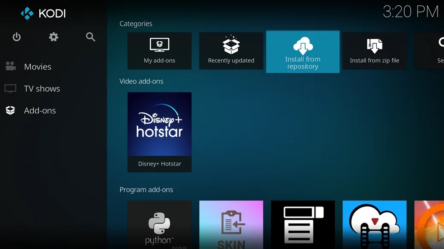The height and width of the screenshot is (249, 444).
Task: Click the Kodi logo icon
Action: pyautogui.click(x=27, y=13)
